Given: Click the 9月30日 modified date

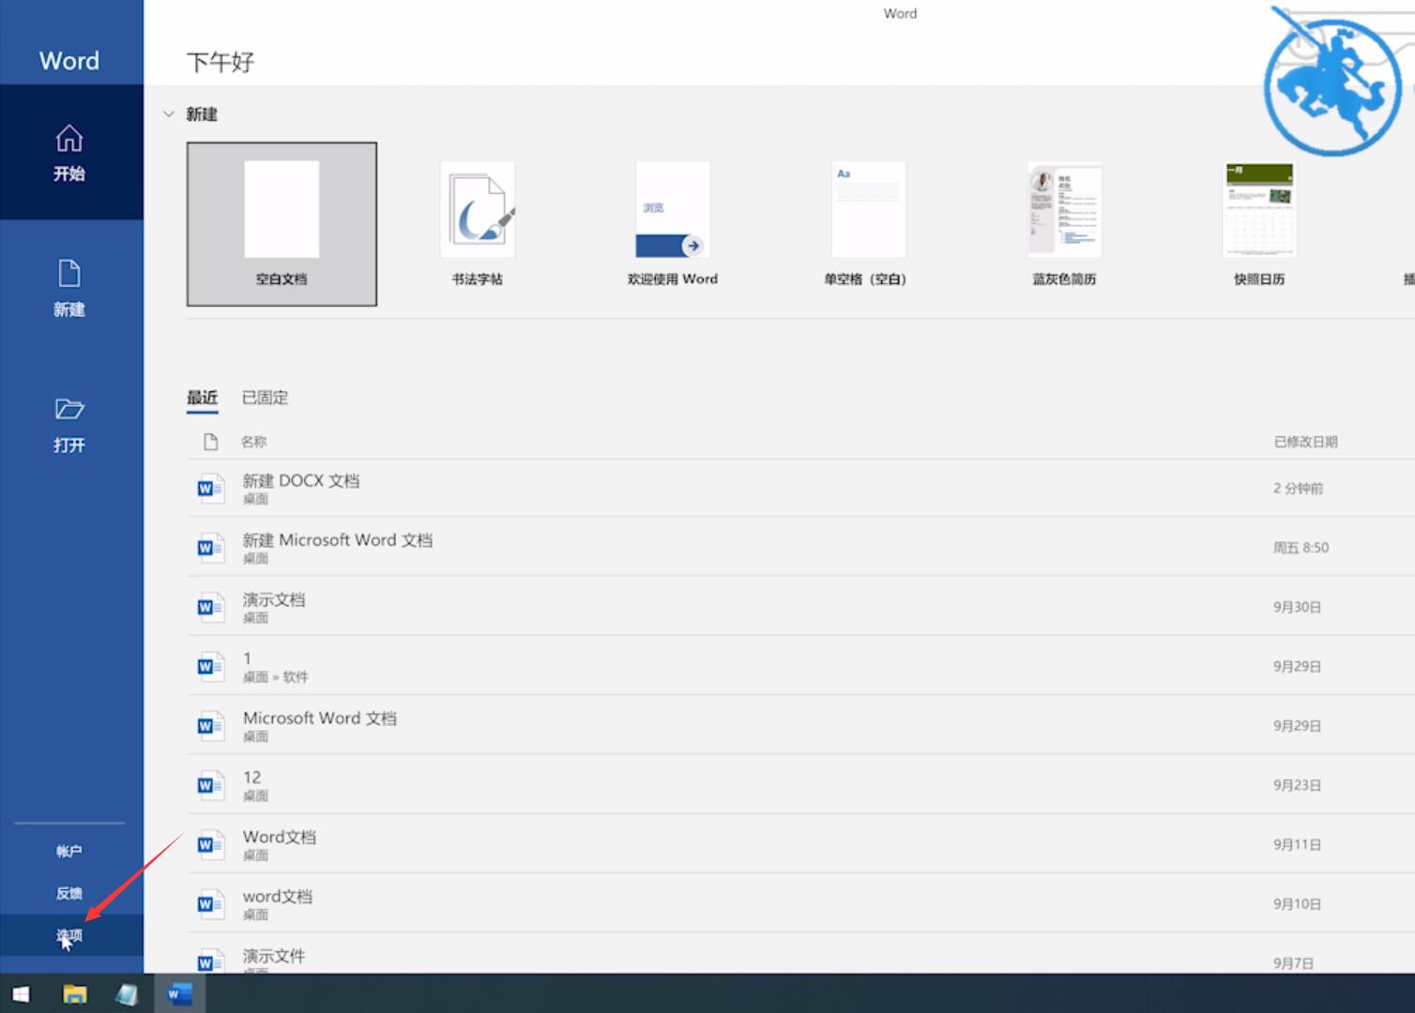Looking at the screenshot, I should tap(1297, 607).
